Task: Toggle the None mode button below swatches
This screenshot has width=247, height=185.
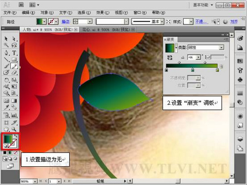Action: [x=15, y=153]
